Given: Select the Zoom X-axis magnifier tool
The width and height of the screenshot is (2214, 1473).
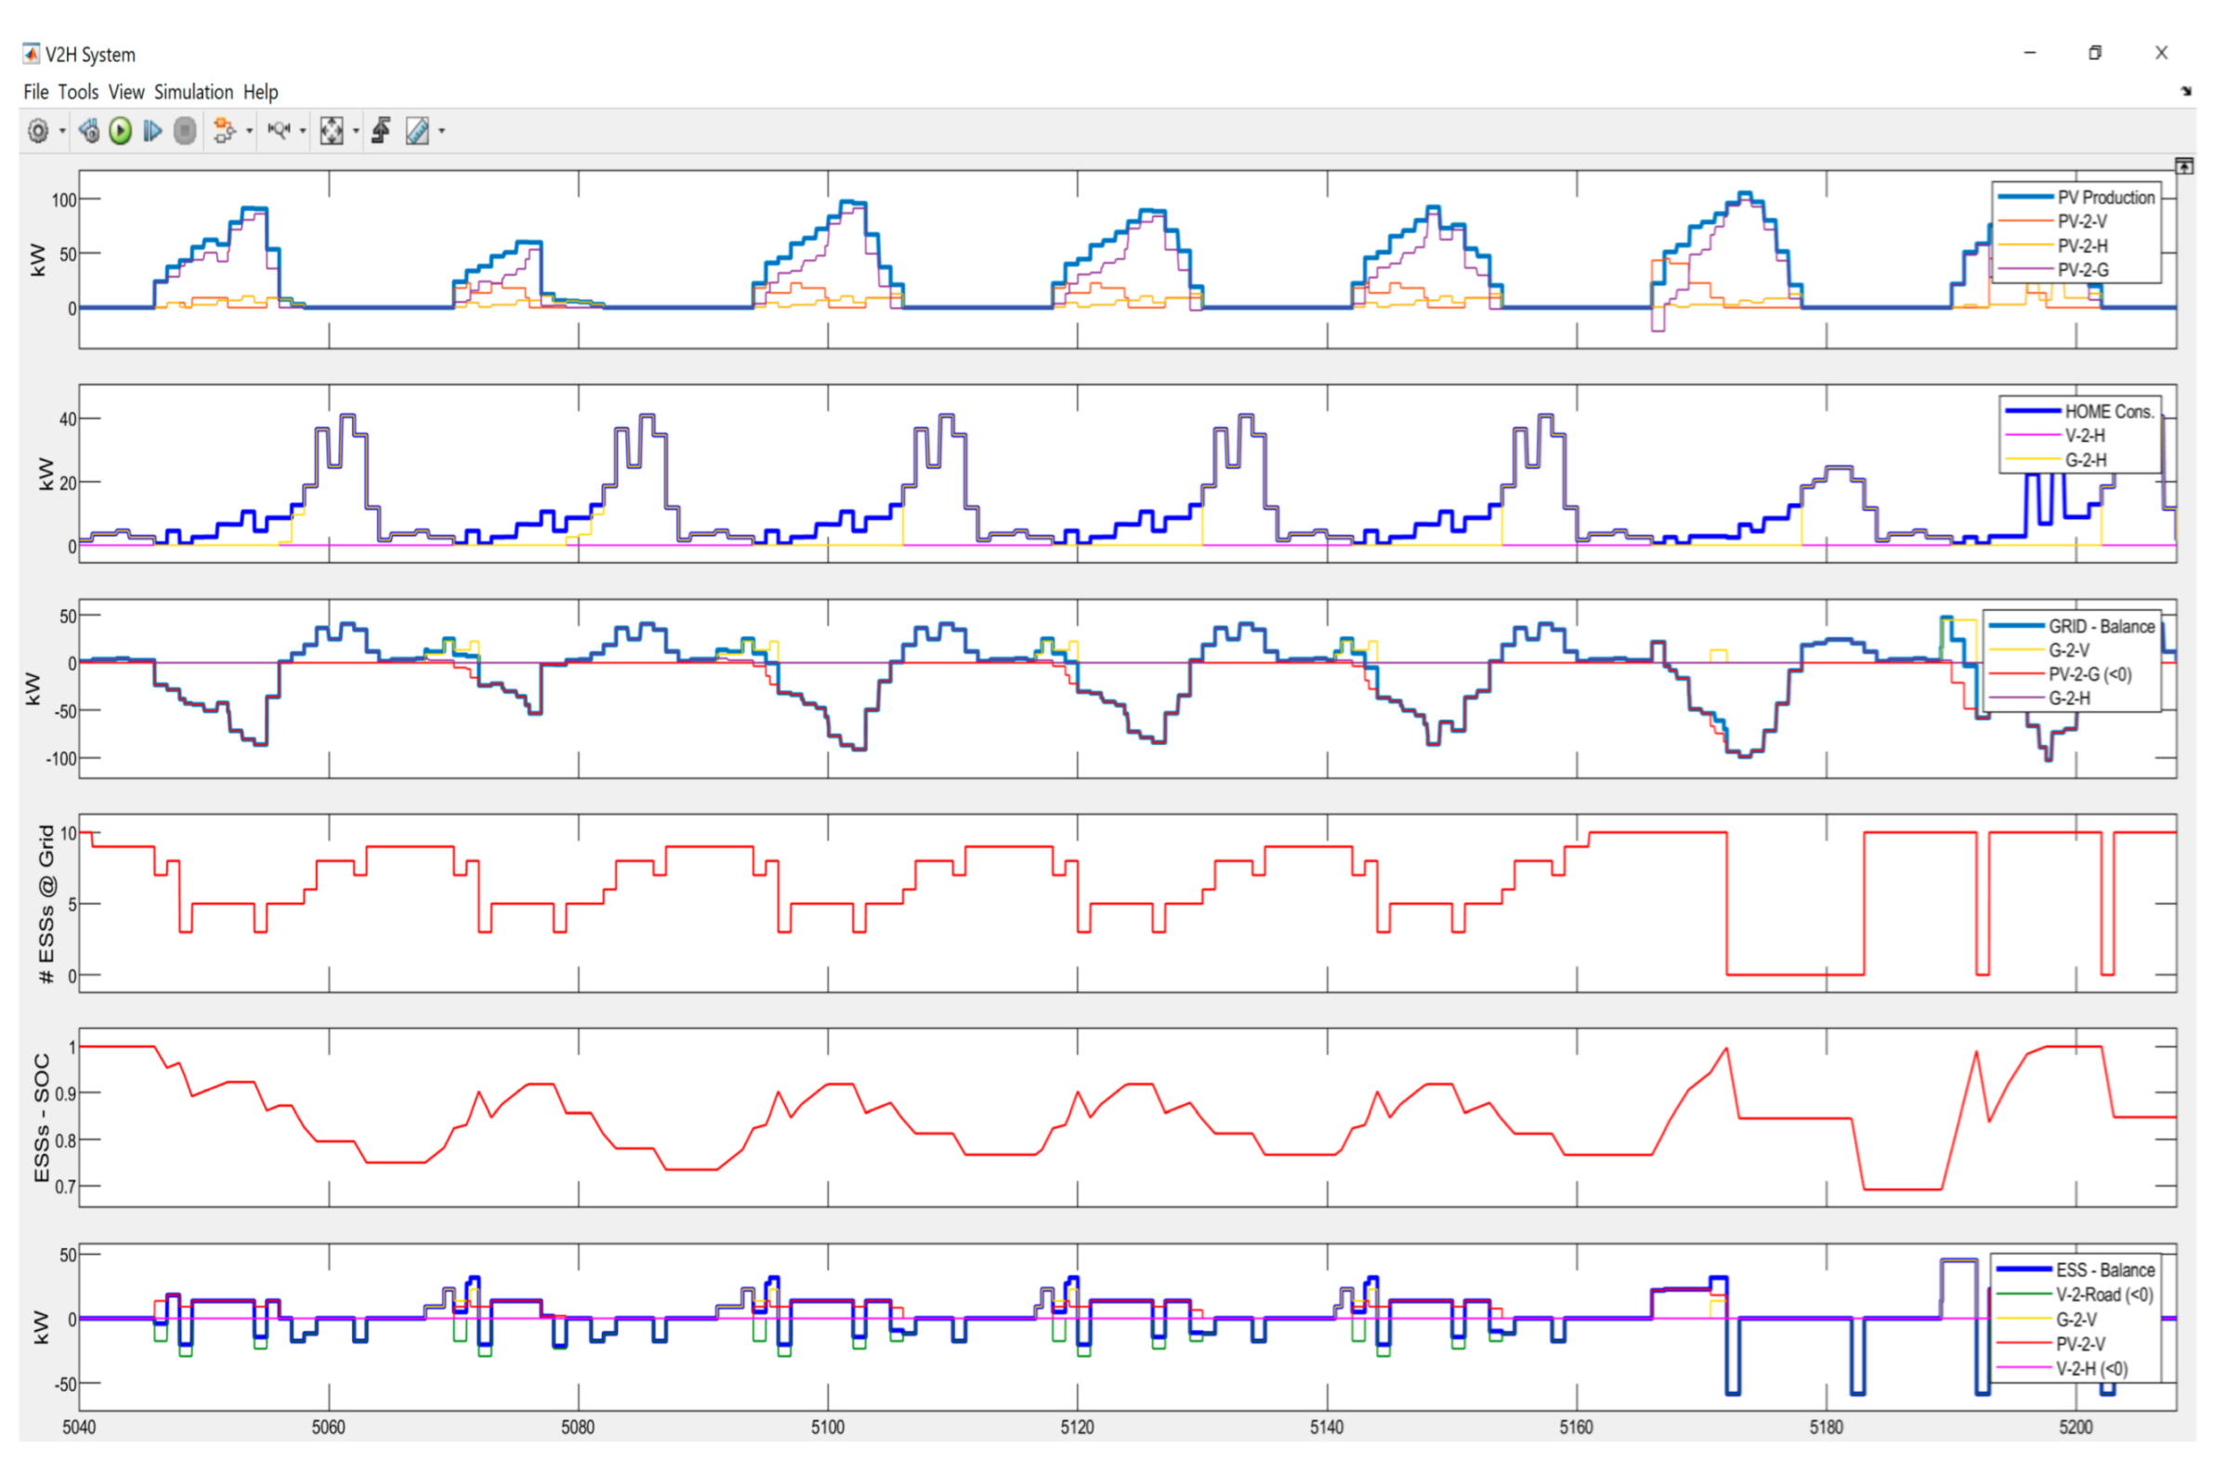Looking at the screenshot, I should coord(279,131).
